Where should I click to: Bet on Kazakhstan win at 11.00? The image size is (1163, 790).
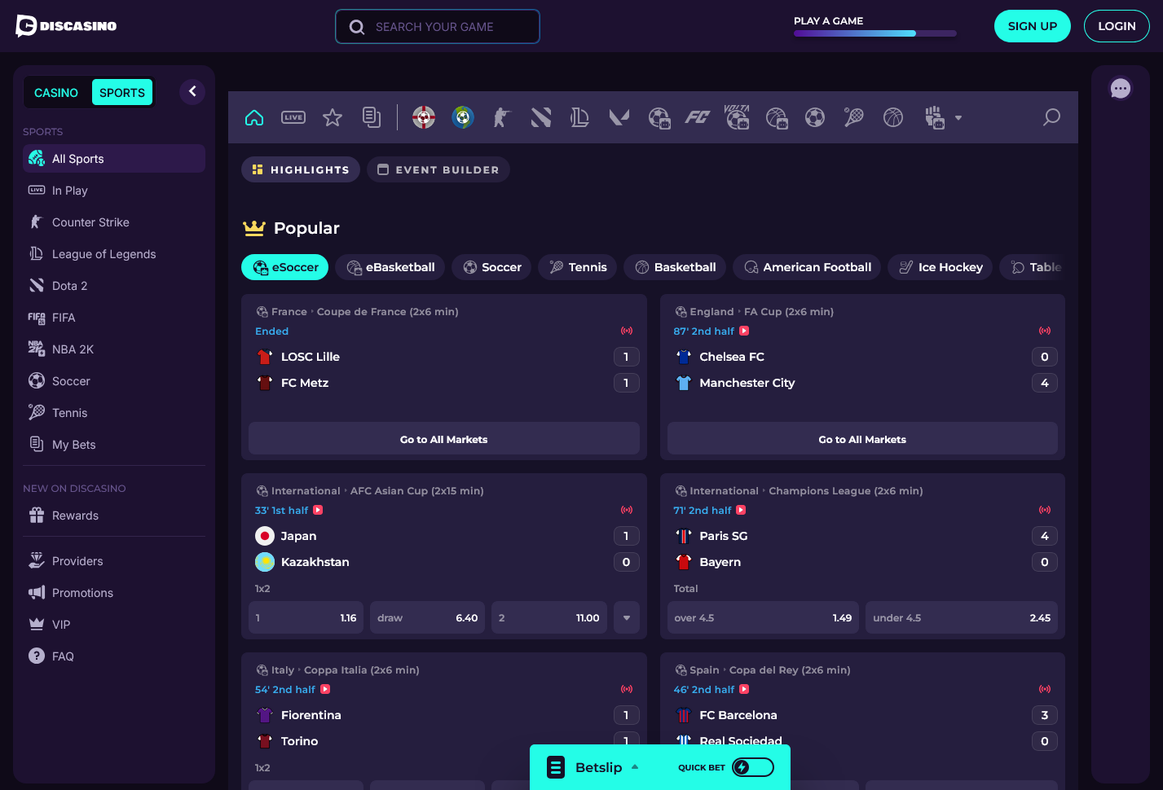tap(549, 617)
